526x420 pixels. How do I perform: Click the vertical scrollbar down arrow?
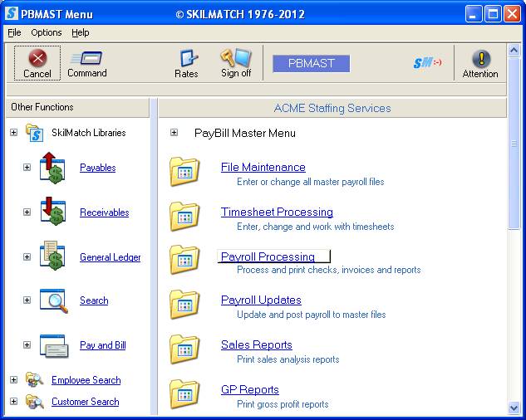[x=514, y=408]
